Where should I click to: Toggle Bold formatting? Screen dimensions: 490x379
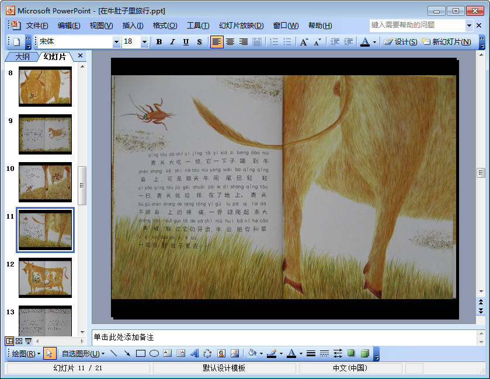point(159,42)
